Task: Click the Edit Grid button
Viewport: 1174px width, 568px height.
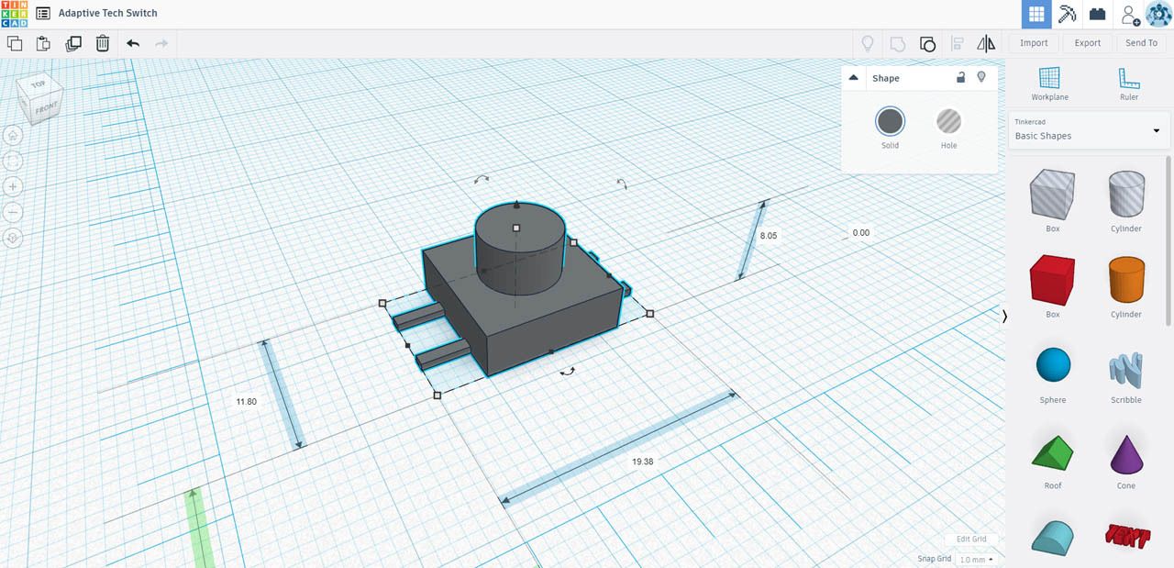Action: pos(971,539)
